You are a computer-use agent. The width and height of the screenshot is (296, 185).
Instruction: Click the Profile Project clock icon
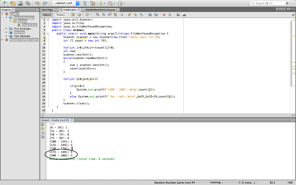(120, 3)
